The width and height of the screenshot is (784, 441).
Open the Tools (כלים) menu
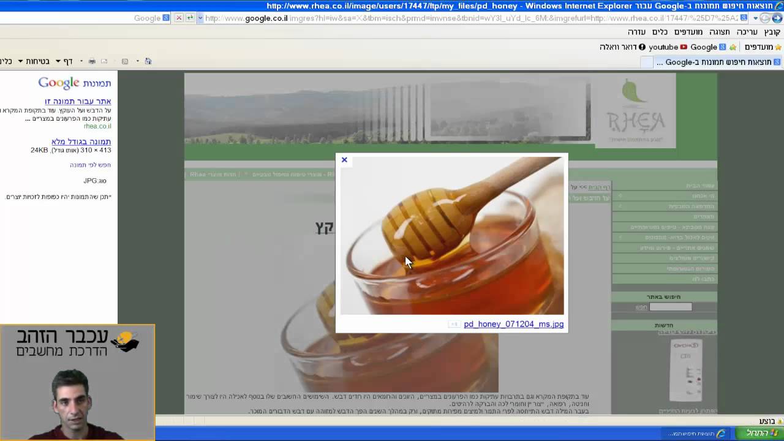point(660,32)
